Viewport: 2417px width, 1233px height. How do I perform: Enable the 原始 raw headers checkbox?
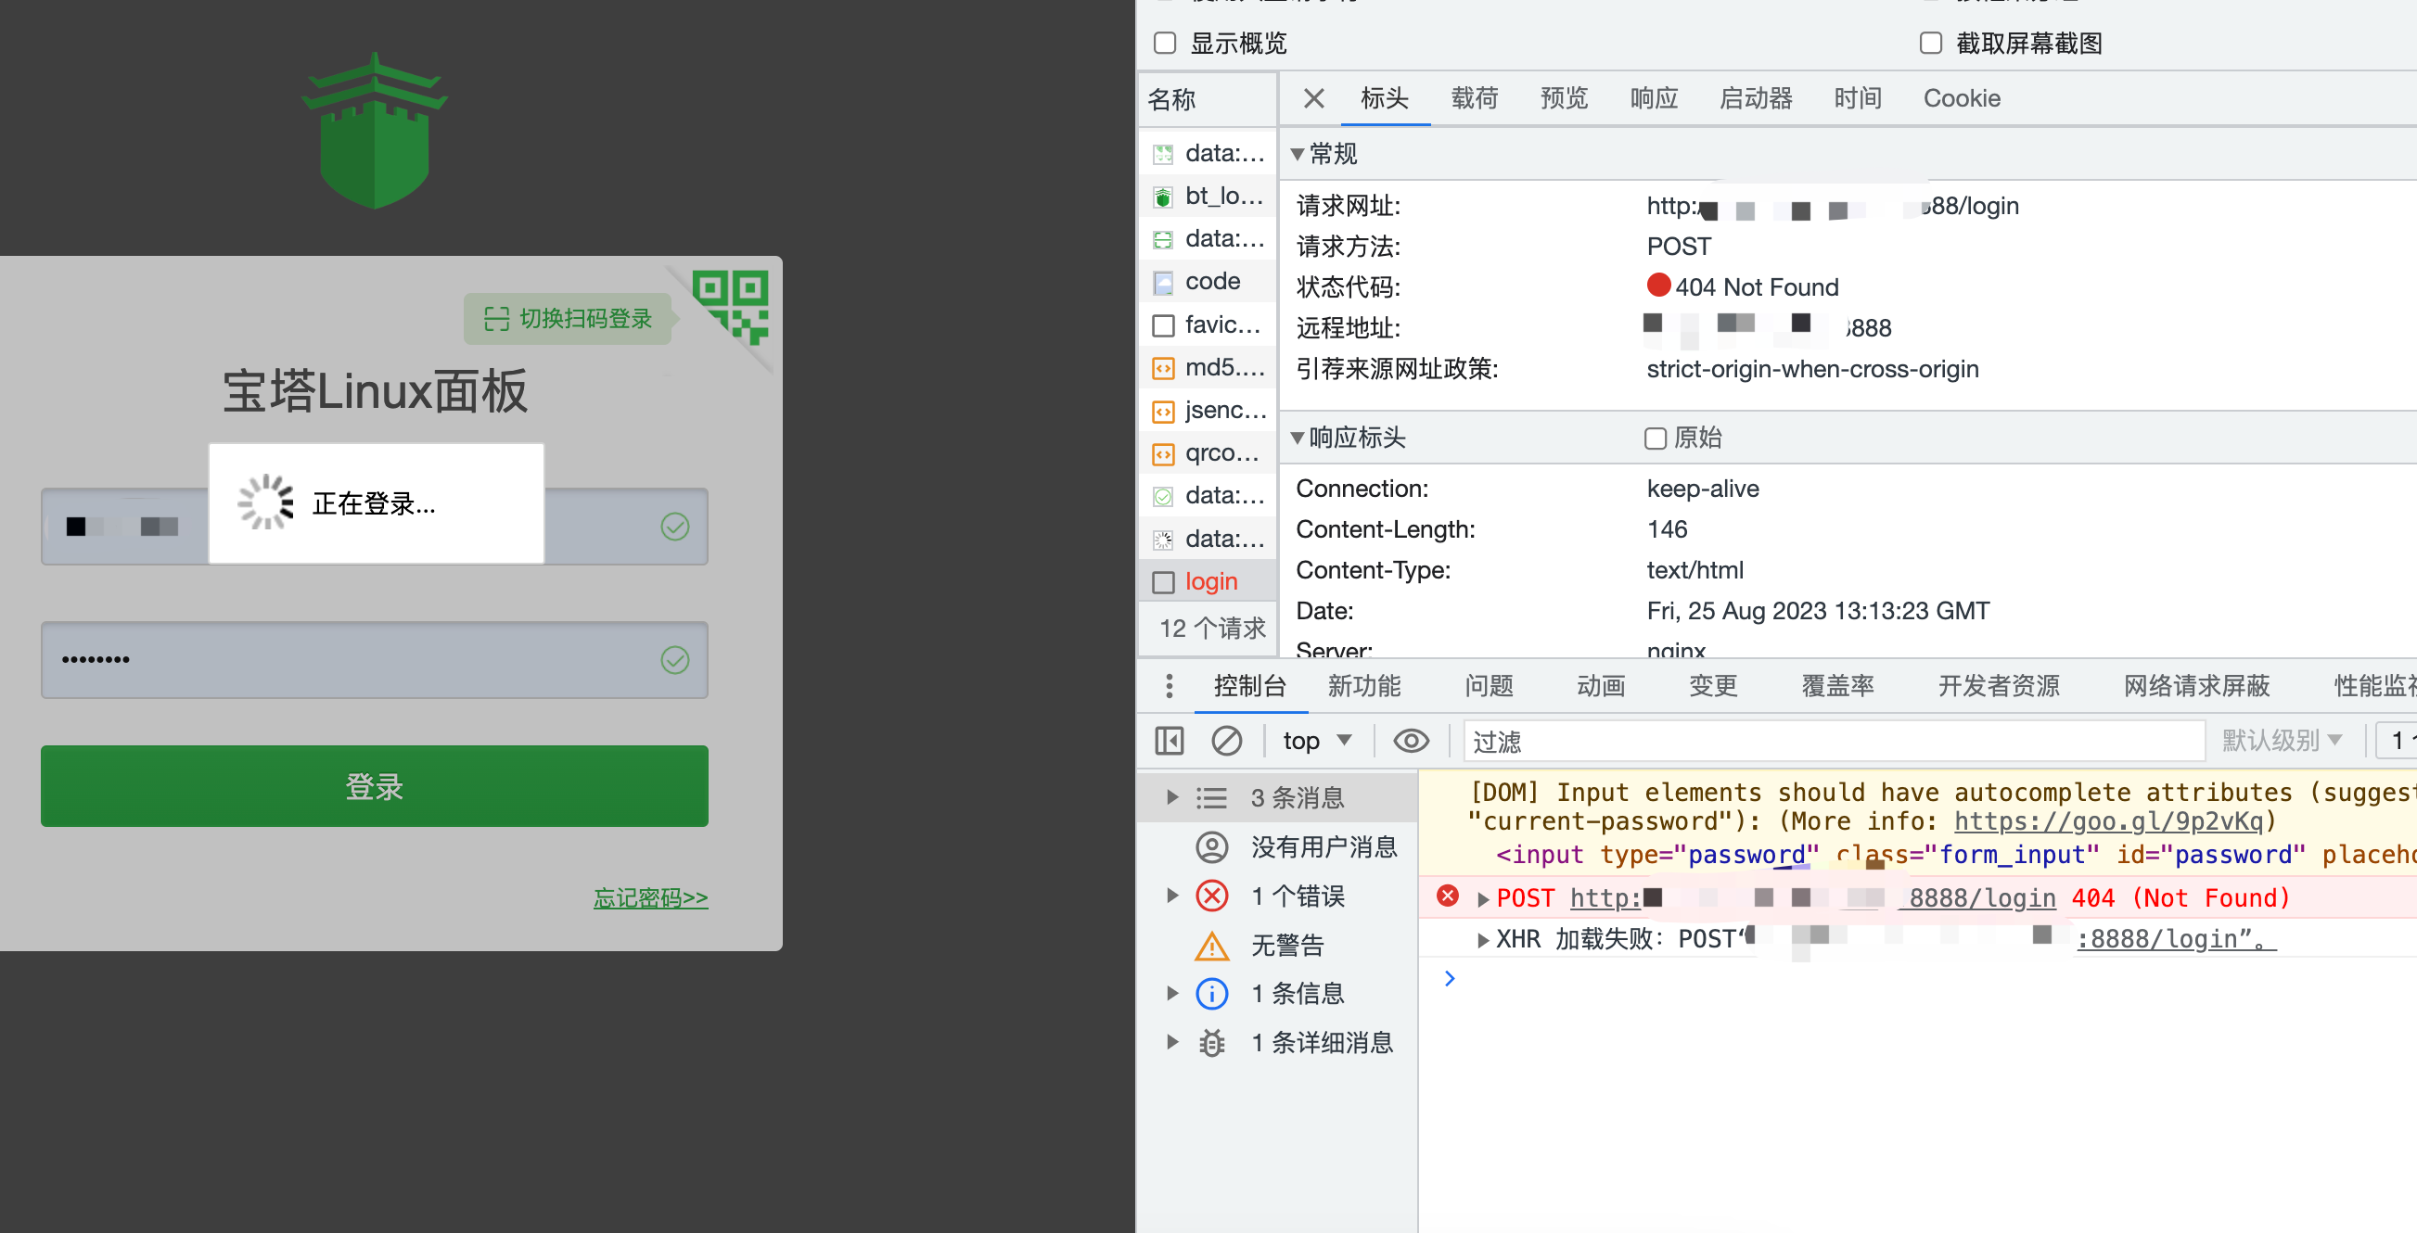tap(1656, 439)
